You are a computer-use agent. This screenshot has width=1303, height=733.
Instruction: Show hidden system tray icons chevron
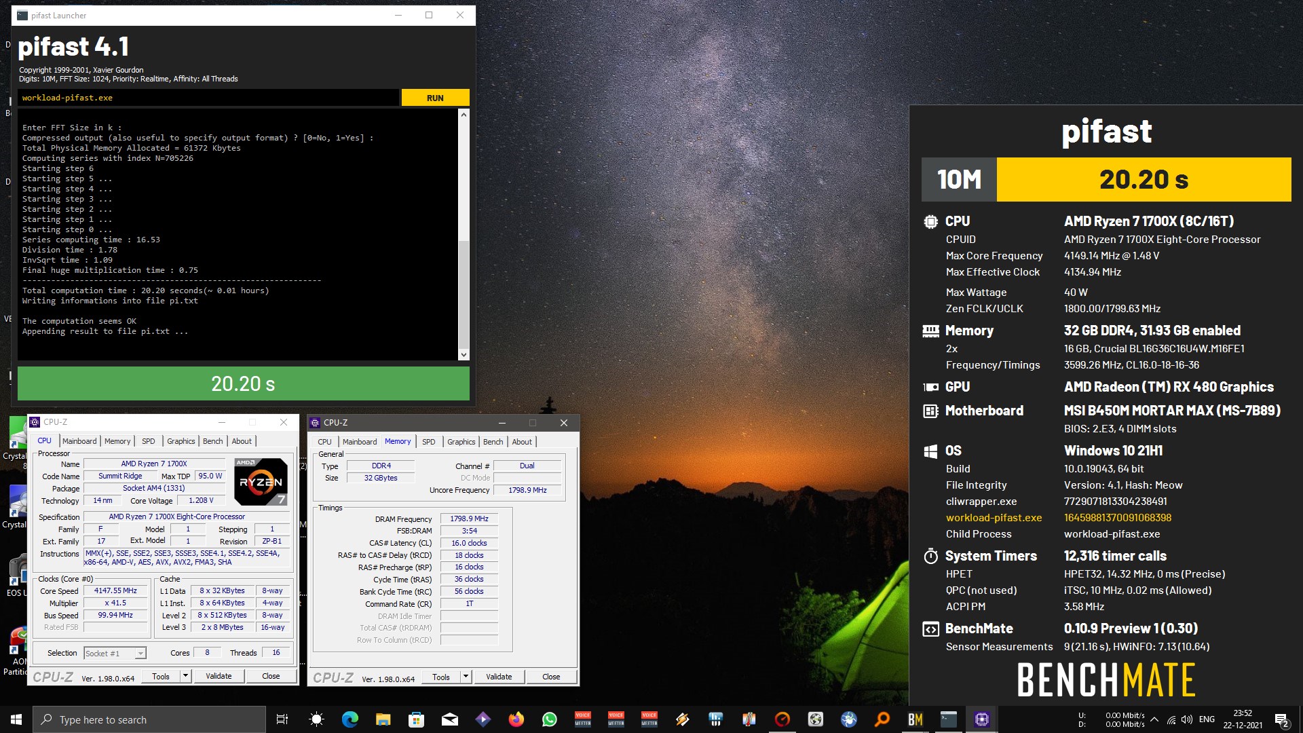pos(1154,720)
